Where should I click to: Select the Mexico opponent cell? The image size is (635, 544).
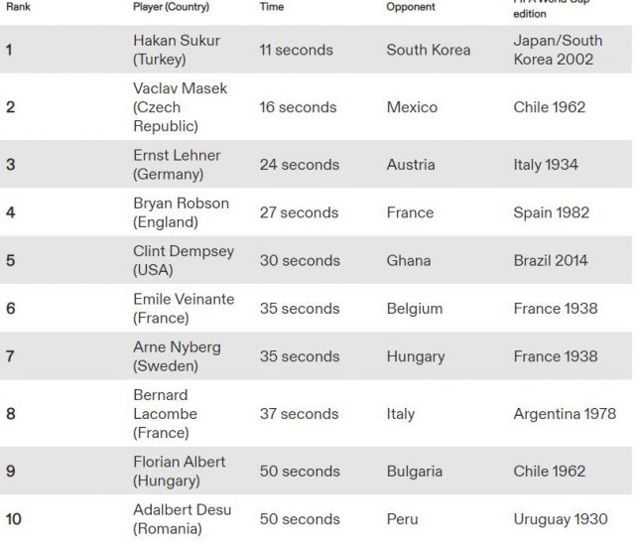pos(413,107)
